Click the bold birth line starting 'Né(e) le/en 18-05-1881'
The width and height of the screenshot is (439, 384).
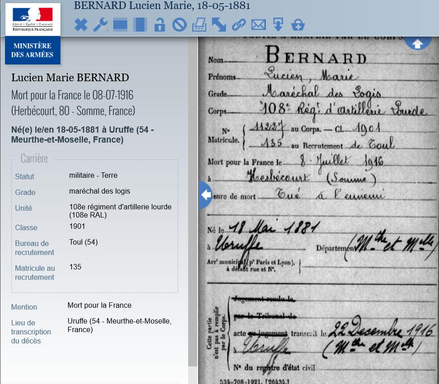click(83, 135)
